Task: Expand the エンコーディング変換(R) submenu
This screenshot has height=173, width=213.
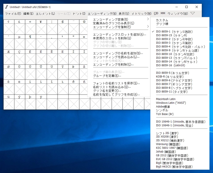Action: 119,19
